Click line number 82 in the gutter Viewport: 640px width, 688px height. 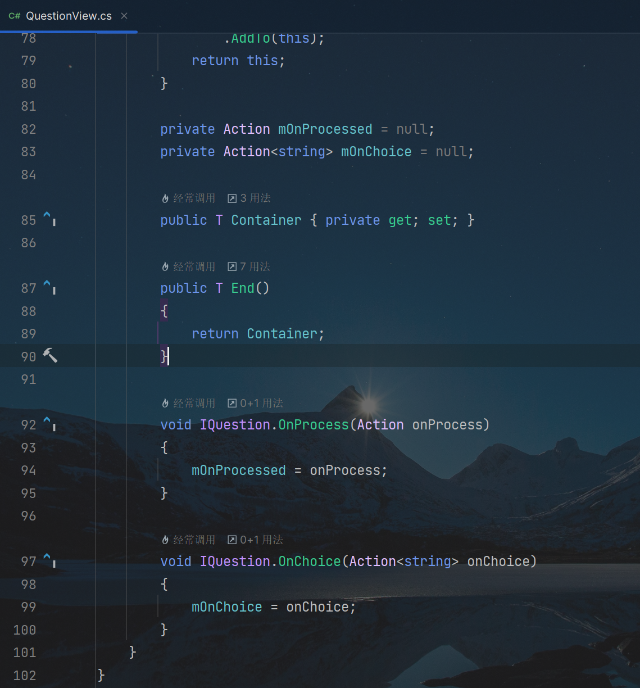click(29, 129)
